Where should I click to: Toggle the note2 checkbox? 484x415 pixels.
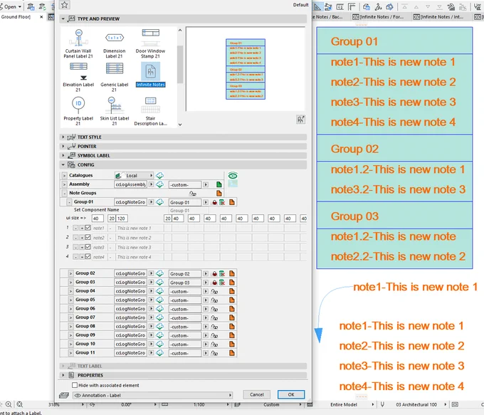(x=88, y=238)
